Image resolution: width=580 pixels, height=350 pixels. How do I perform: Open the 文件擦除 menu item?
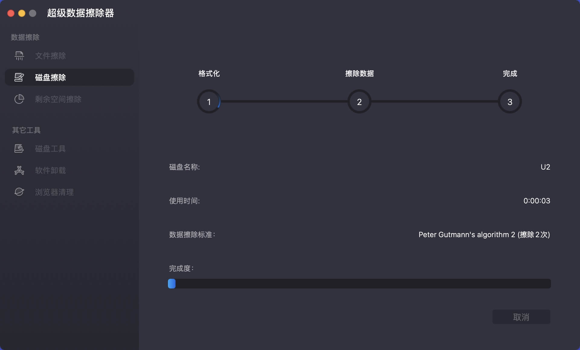50,56
